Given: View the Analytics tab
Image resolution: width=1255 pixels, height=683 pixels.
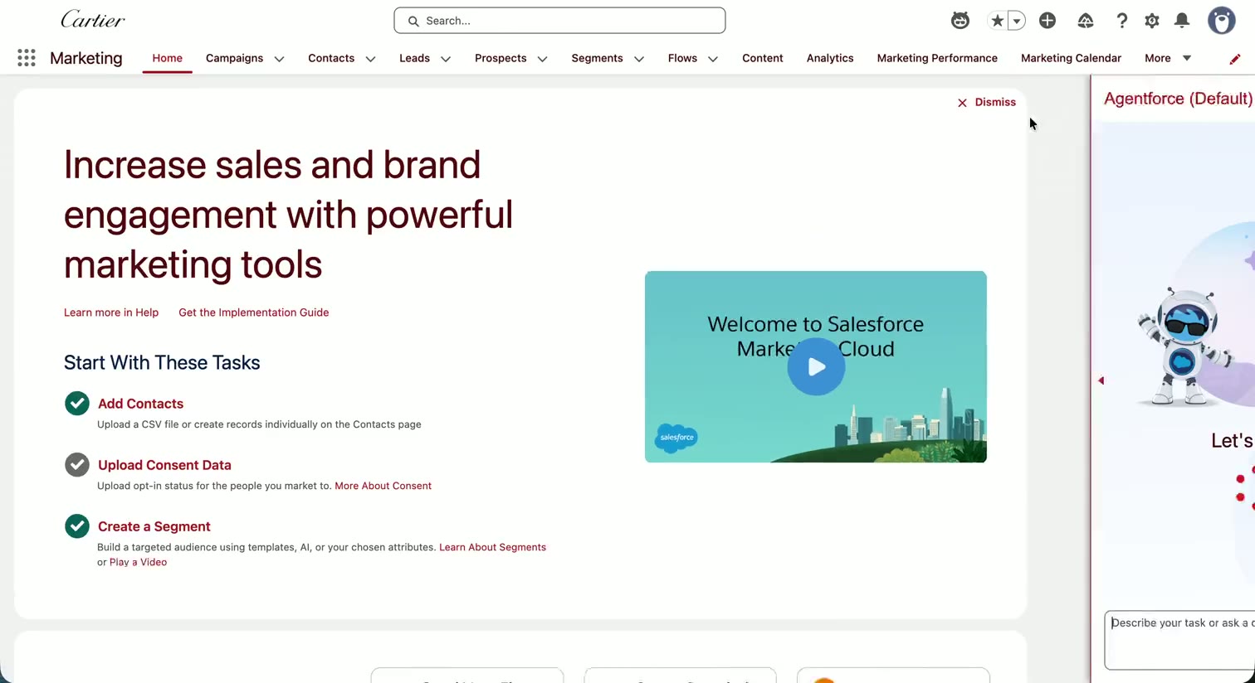Looking at the screenshot, I should tap(830, 58).
